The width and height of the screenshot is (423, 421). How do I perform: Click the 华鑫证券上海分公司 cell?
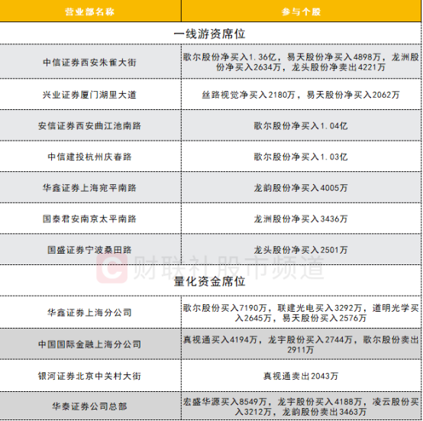click(90, 313)
